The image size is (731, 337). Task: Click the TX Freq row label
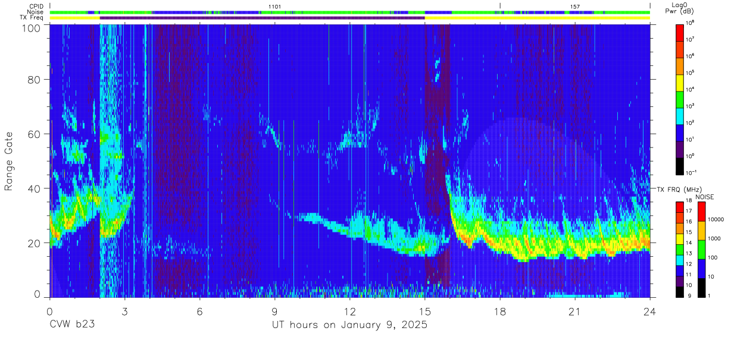[32, 18]
